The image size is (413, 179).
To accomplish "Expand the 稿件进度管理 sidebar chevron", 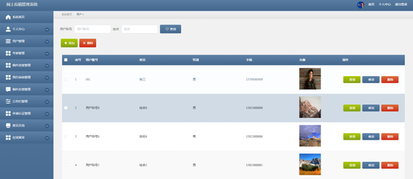I will click(x=47, y=66).
